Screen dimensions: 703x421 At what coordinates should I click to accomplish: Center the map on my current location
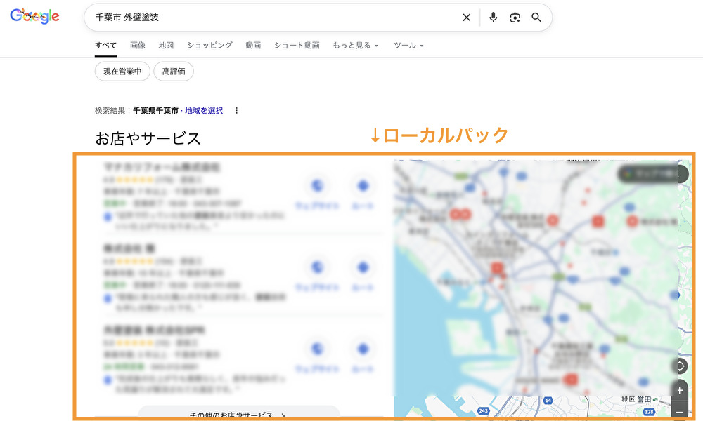point(680,366)
